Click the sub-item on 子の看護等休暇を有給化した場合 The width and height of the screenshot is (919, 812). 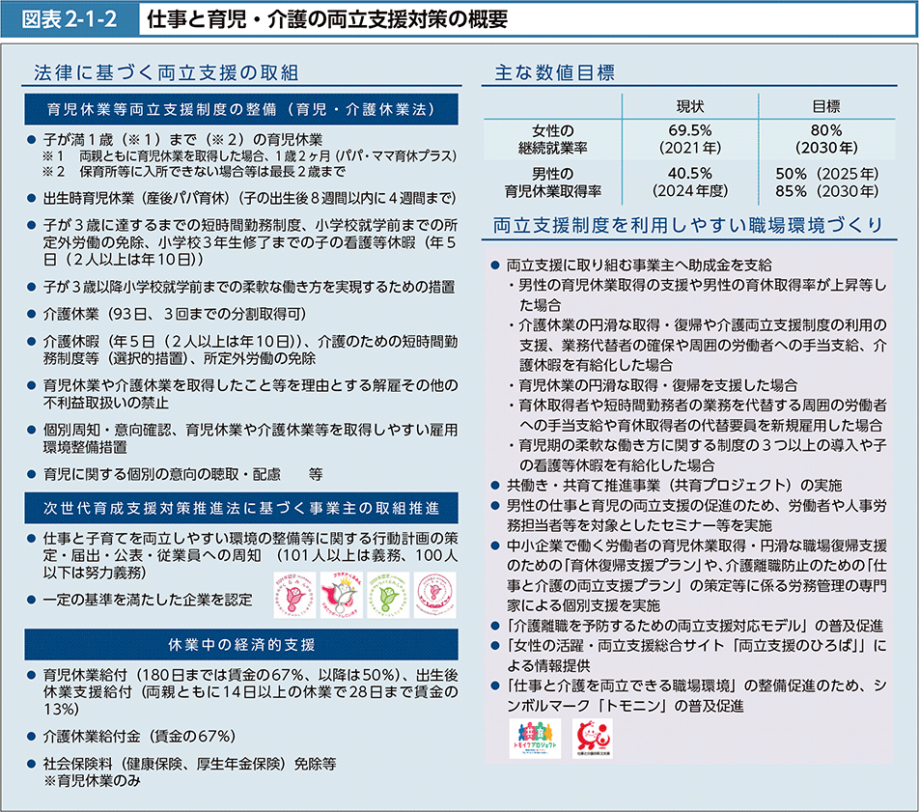[x=697, y=456]
